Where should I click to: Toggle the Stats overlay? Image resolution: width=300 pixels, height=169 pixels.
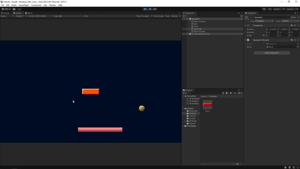point(167,16)
